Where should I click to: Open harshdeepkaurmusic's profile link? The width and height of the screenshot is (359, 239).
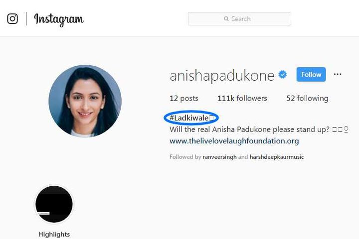[x=277, y=157]
